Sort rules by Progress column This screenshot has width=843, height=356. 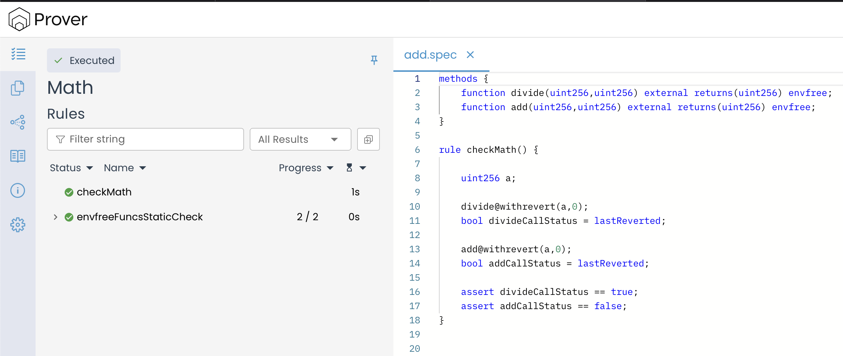click(x=306, y=168)
